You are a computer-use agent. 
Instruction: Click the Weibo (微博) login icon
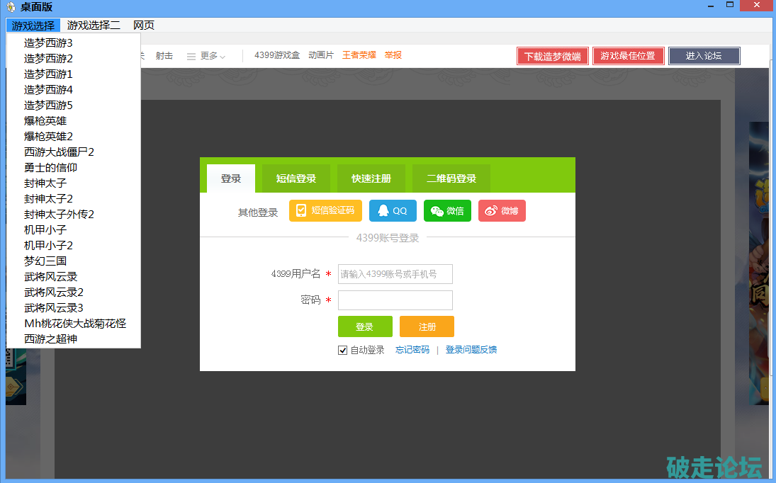coord(502,211)
